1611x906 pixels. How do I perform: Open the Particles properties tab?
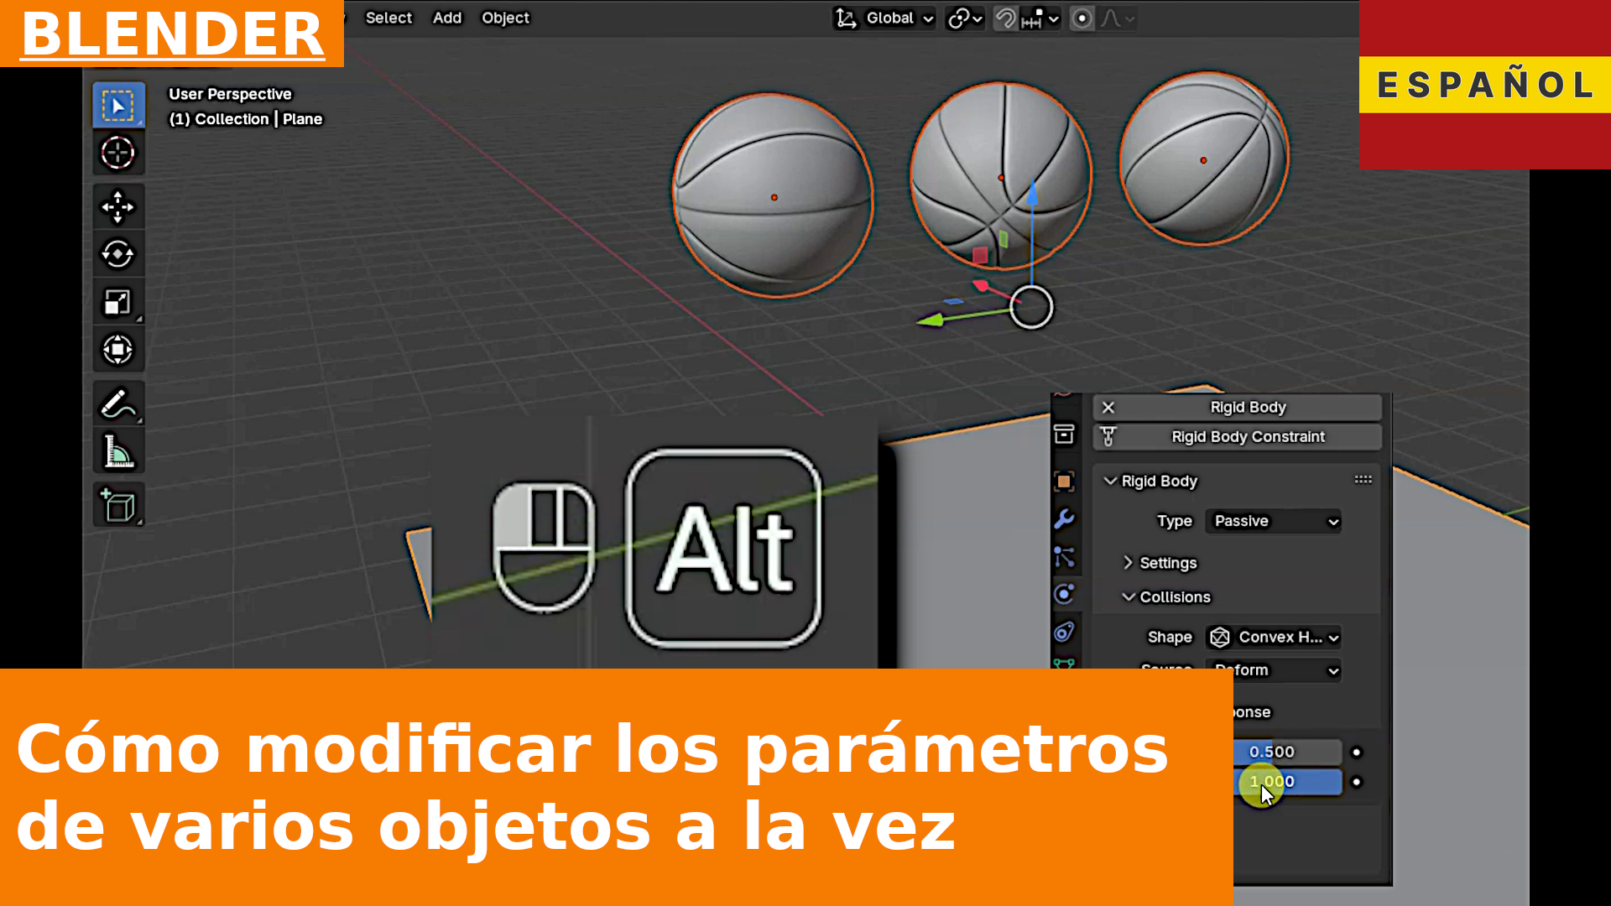(x=1064, y=556)
